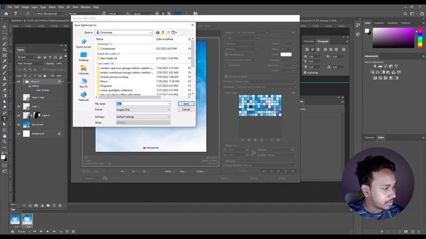Toggle visibility of Effects under Group 3
Screen dimensions: 426x239
coord(29,86)
